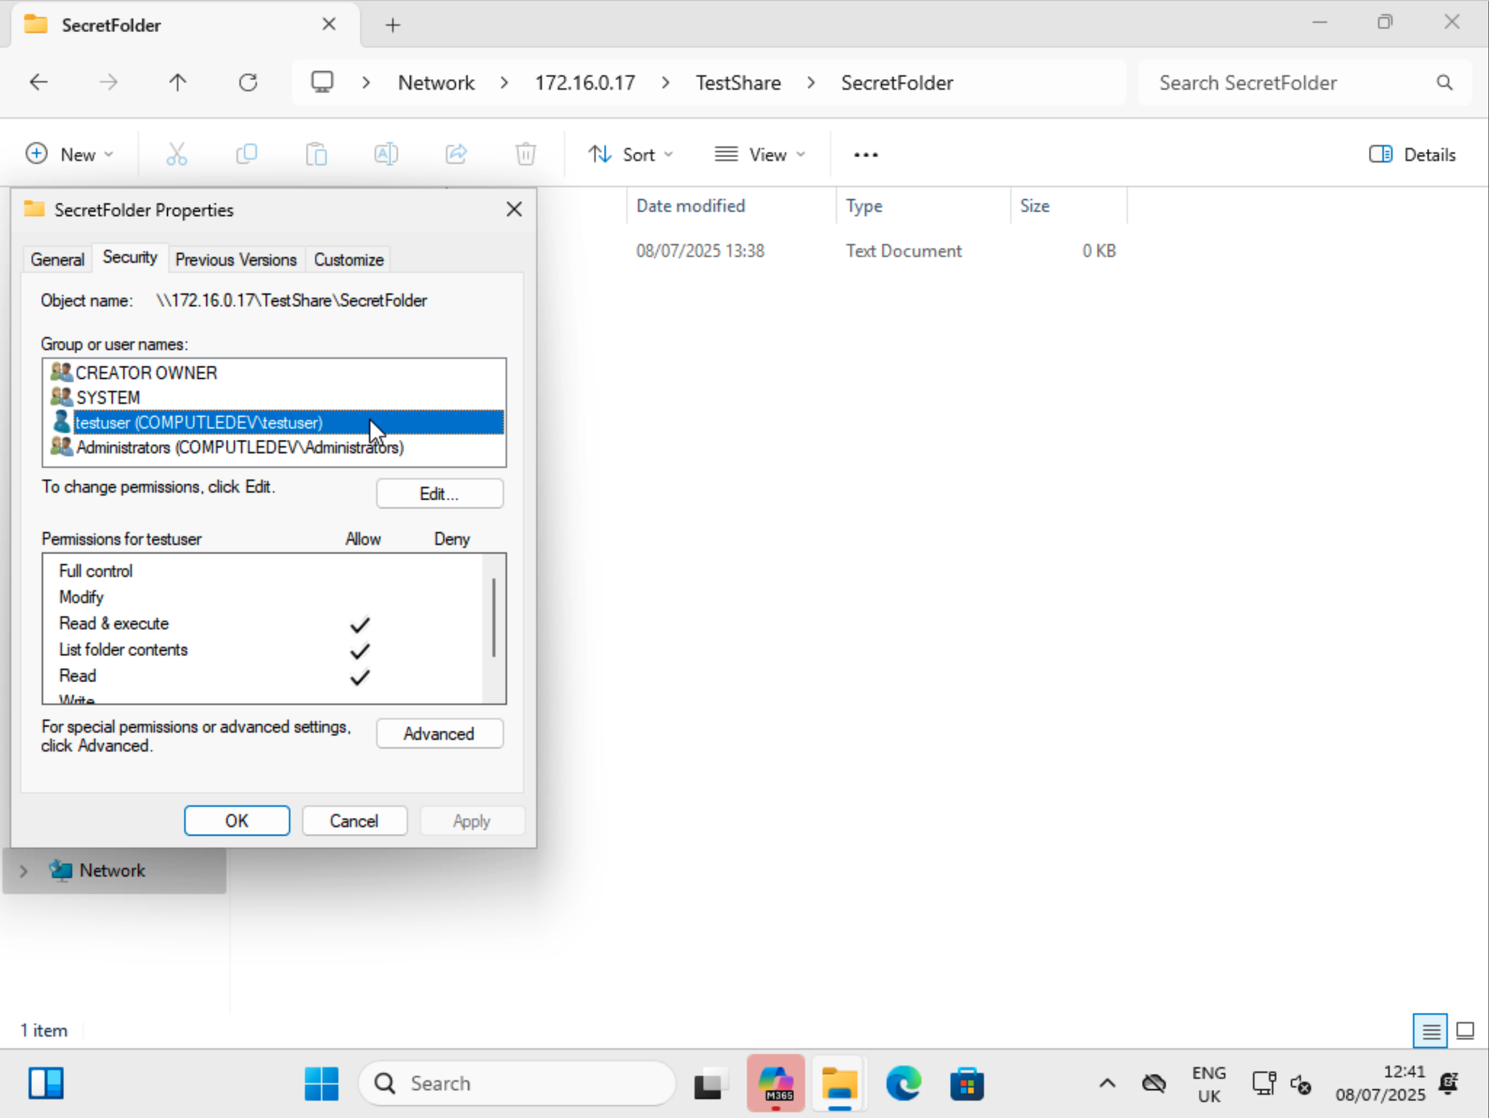The height and width of the screenshot is (1118, 1489).
Task: Click the Delete trash icon in toolbar
Action: tap(526, 155)
